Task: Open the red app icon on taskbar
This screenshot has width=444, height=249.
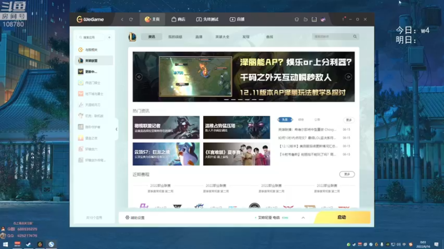Action: pyautogui.click(x=17, y=245)
